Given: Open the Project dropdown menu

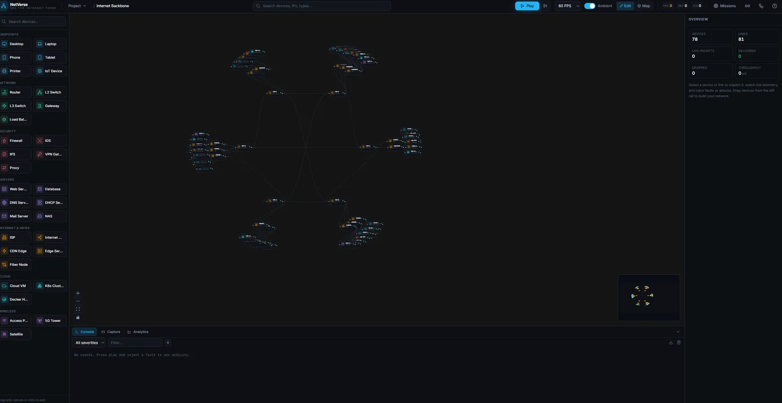Looking at the screenshot, I should coord(77,6).
